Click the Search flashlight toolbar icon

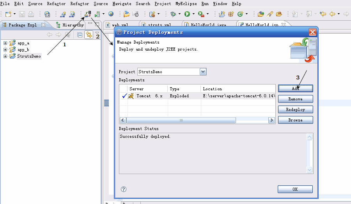click(270, 14)
